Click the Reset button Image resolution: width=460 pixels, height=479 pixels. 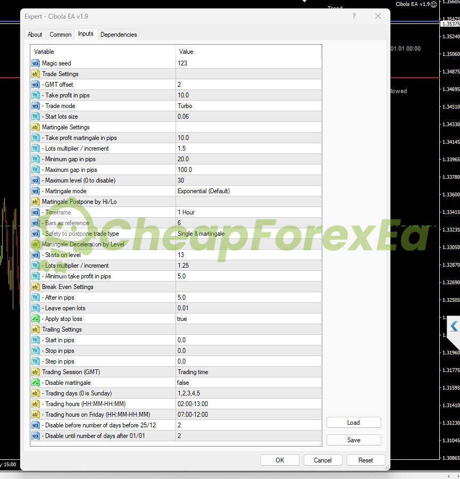point(366,460)
